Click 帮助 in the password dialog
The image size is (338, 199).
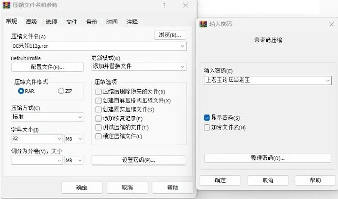[x=315, y=180]
